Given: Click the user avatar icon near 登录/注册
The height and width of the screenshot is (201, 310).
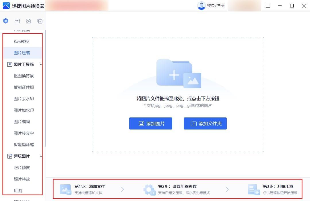Looking at the screenshot, I should 201,5.
